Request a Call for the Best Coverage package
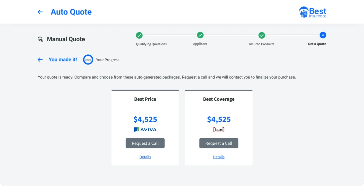Image resolution: width=364 pixels, height=186 pixels. point(219,143)
